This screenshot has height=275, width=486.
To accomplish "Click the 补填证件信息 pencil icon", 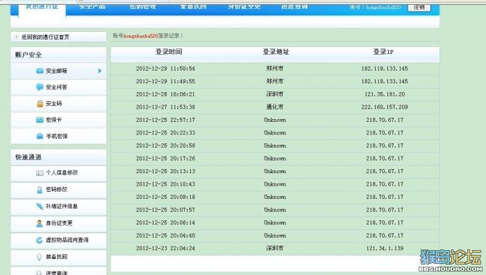I will pos(40,206).
